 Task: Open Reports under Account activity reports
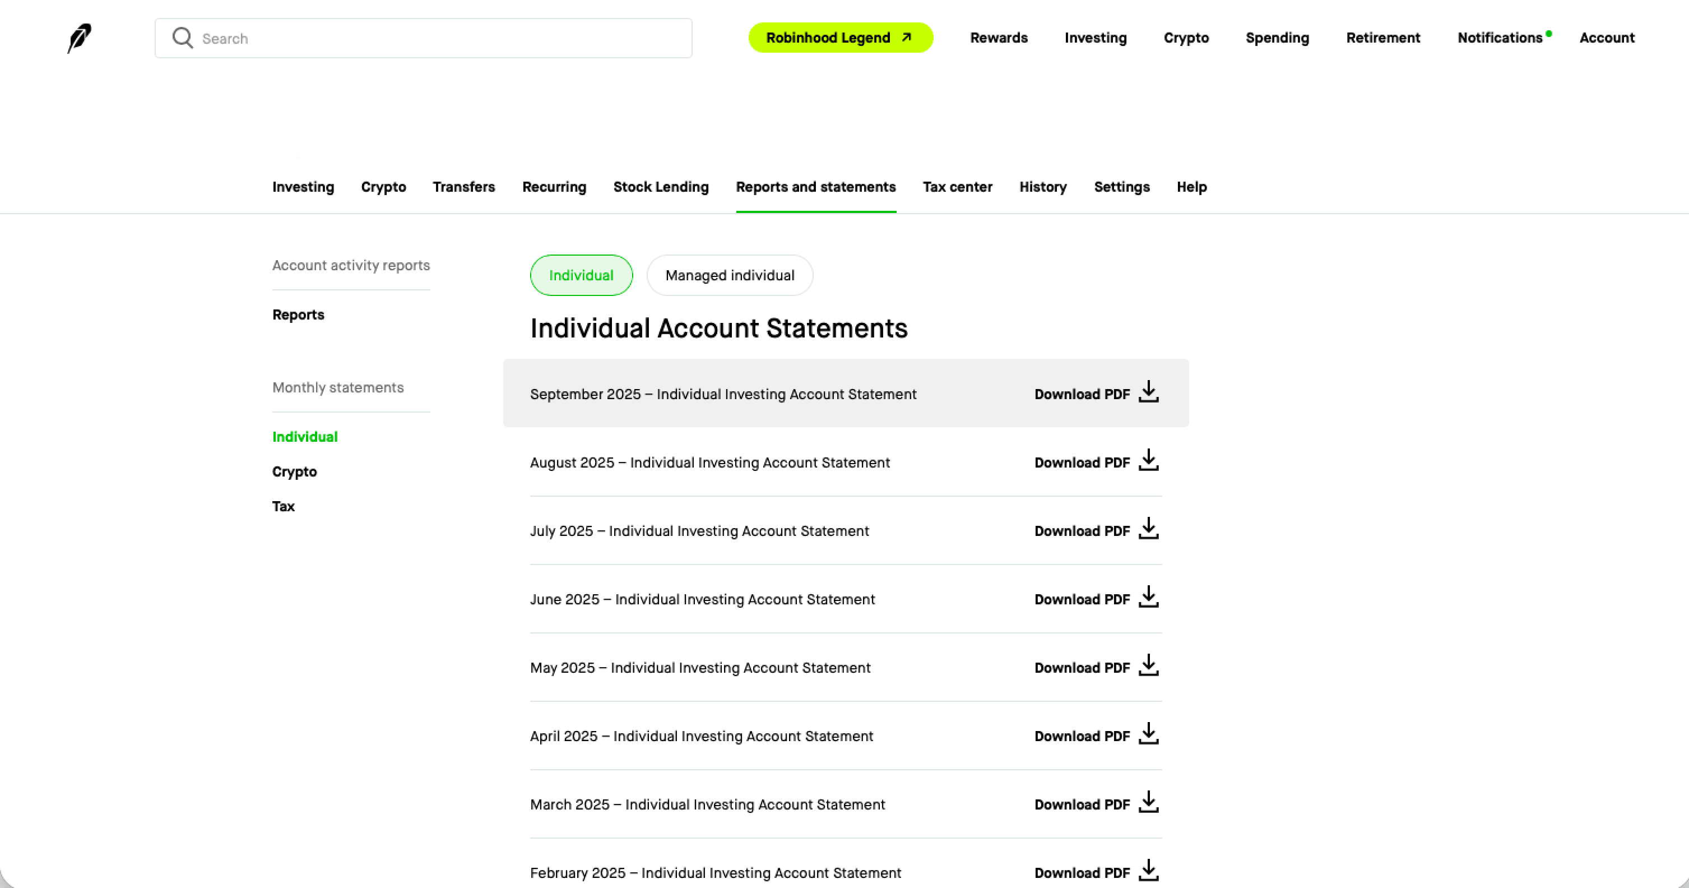(x=298, y=315)
